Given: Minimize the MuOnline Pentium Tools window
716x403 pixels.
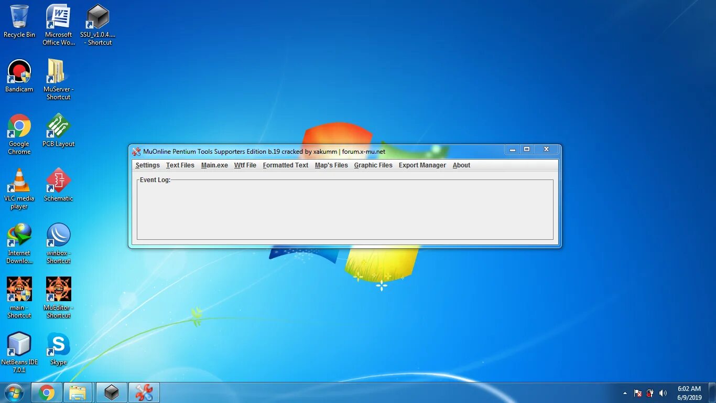Looking at the screenshot, I should pyautogui.click(x=512, y=150).
